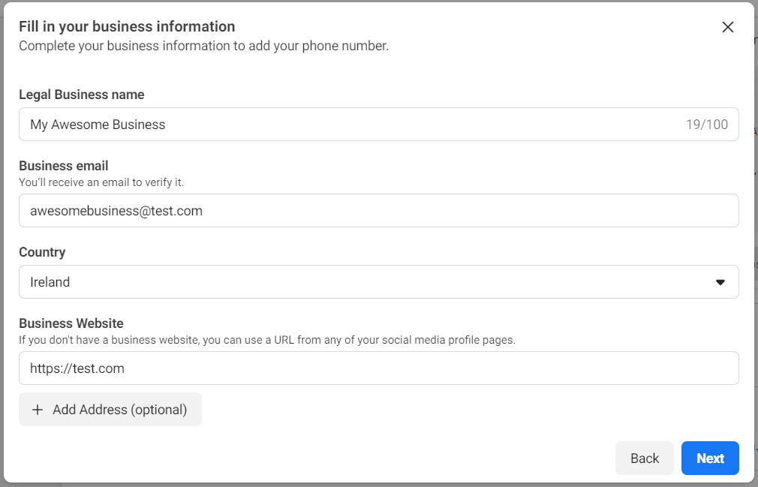This screenshot has height=487, width=758.
Task: Click the Country dropdown arrow
Action: pos(720,282)
